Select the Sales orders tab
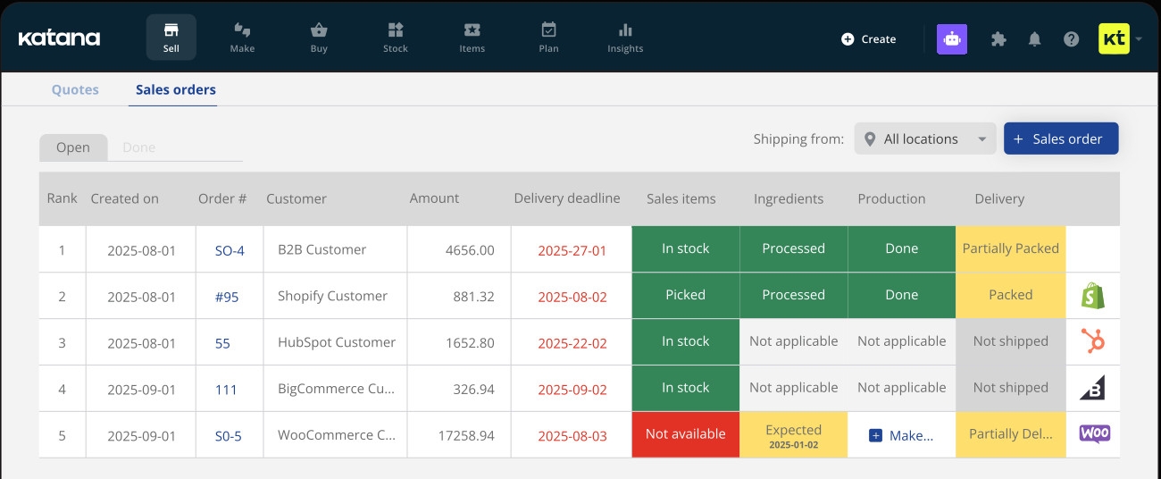 (x=175, y=89)
